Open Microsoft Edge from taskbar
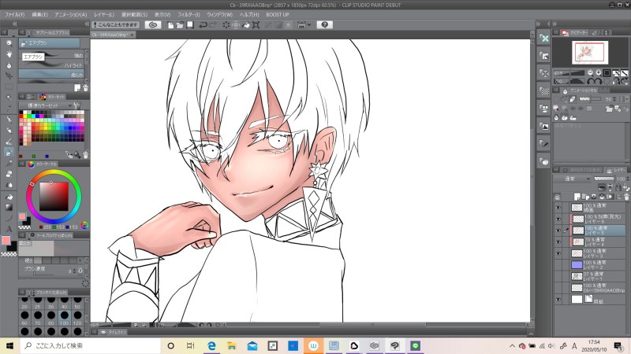This screenshot has width=631, height=354. coord(211,345)
